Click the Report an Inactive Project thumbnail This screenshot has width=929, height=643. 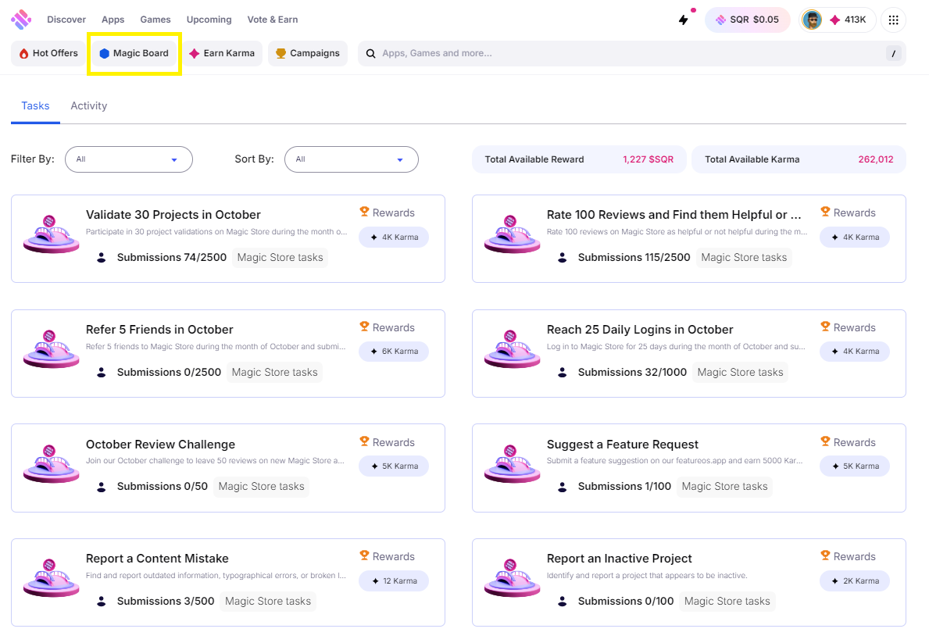(x=513, y=578)
